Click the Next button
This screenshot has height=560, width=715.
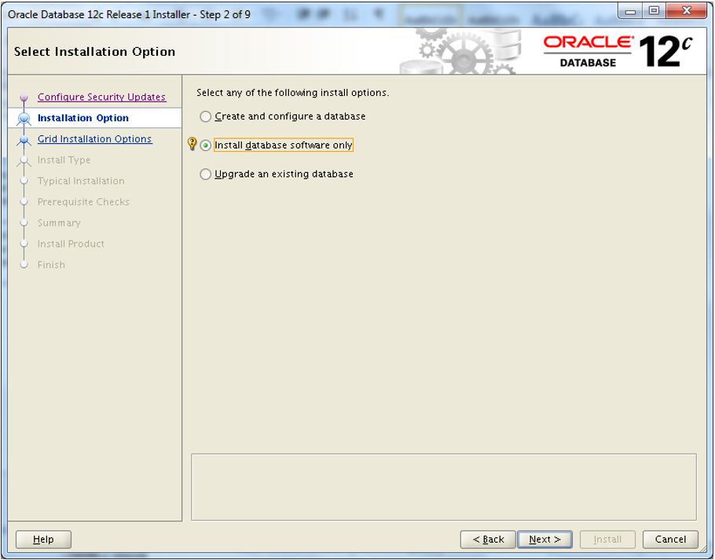545,540
